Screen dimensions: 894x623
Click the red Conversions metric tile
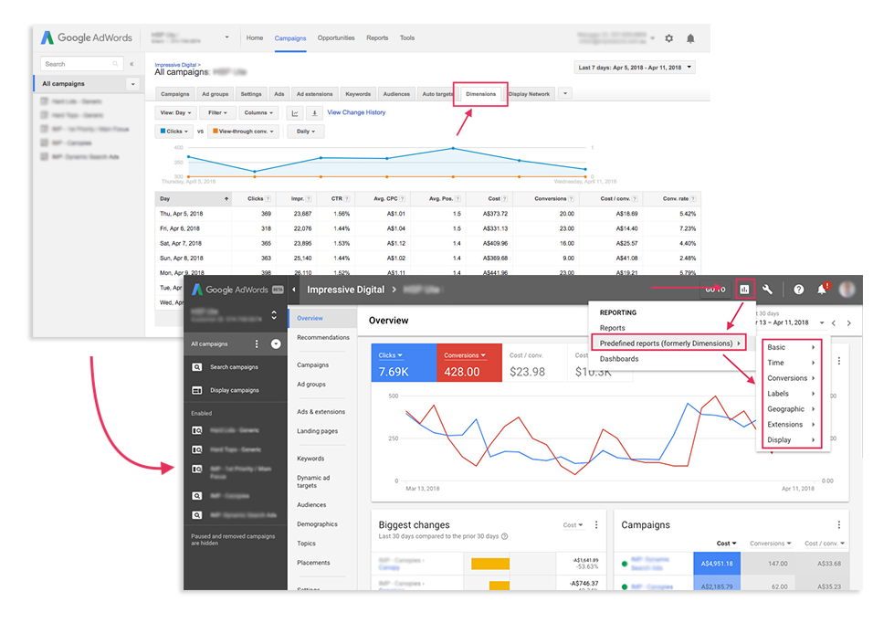(469, 363)
